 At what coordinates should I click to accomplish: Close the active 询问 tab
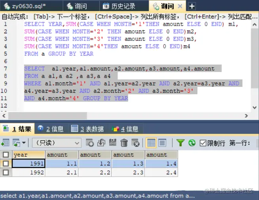180,6
